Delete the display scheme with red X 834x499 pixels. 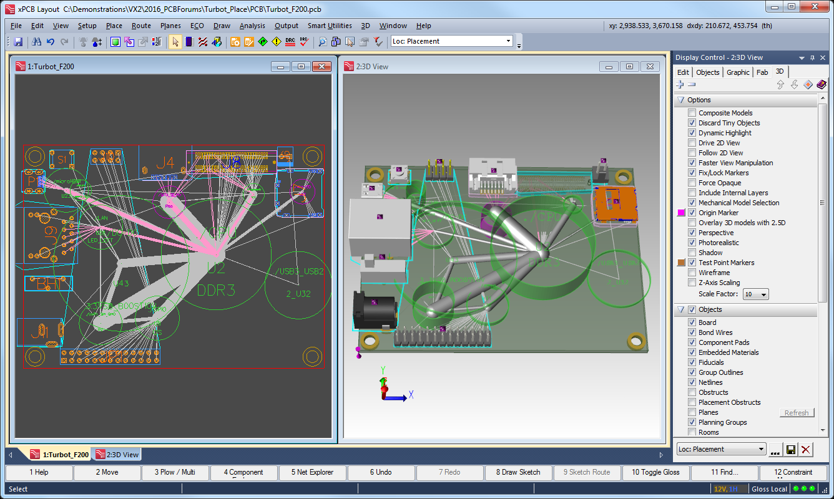click(x=806, y=450)
